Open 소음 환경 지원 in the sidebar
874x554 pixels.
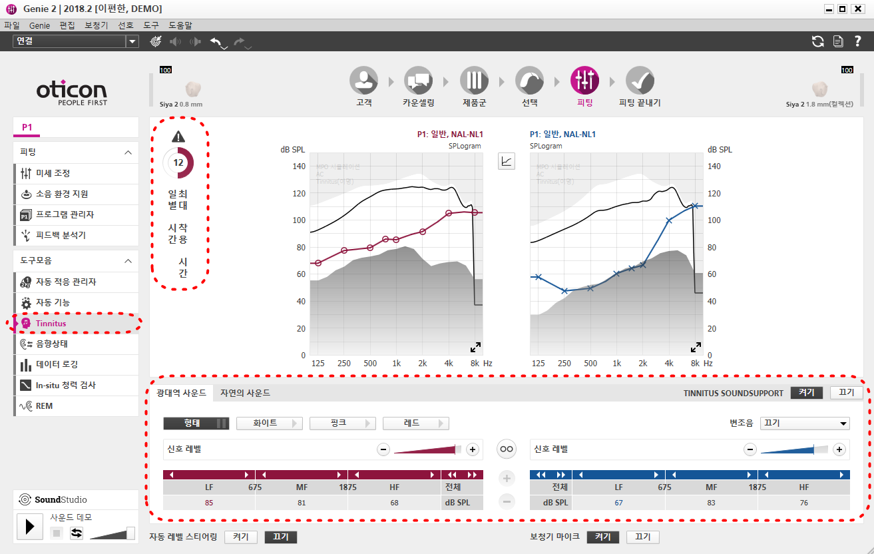pyautogui.click(x=76, y=194)
